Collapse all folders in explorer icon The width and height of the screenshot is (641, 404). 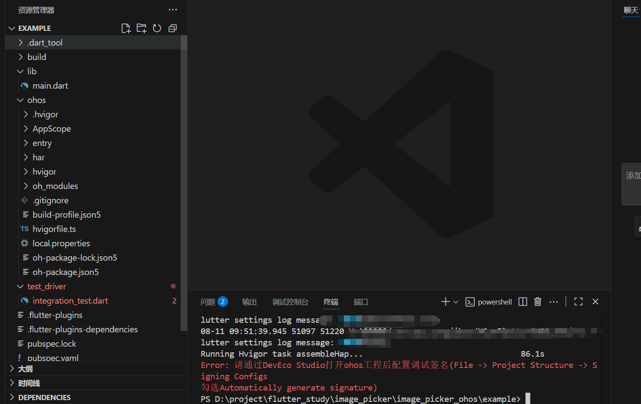(x=172, y=28)
